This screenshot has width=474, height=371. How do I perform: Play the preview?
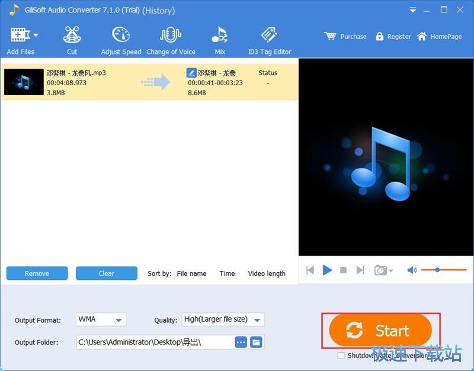[327, 270]
